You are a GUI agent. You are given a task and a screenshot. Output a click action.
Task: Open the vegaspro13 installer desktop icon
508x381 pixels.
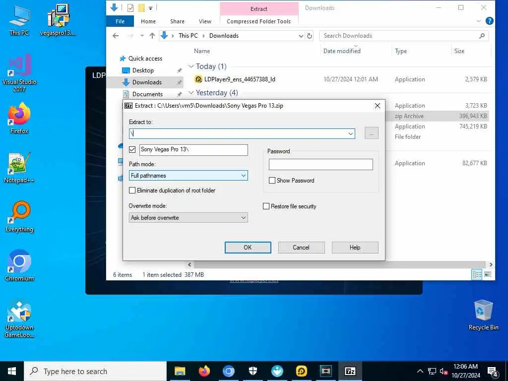coord(58,20)
